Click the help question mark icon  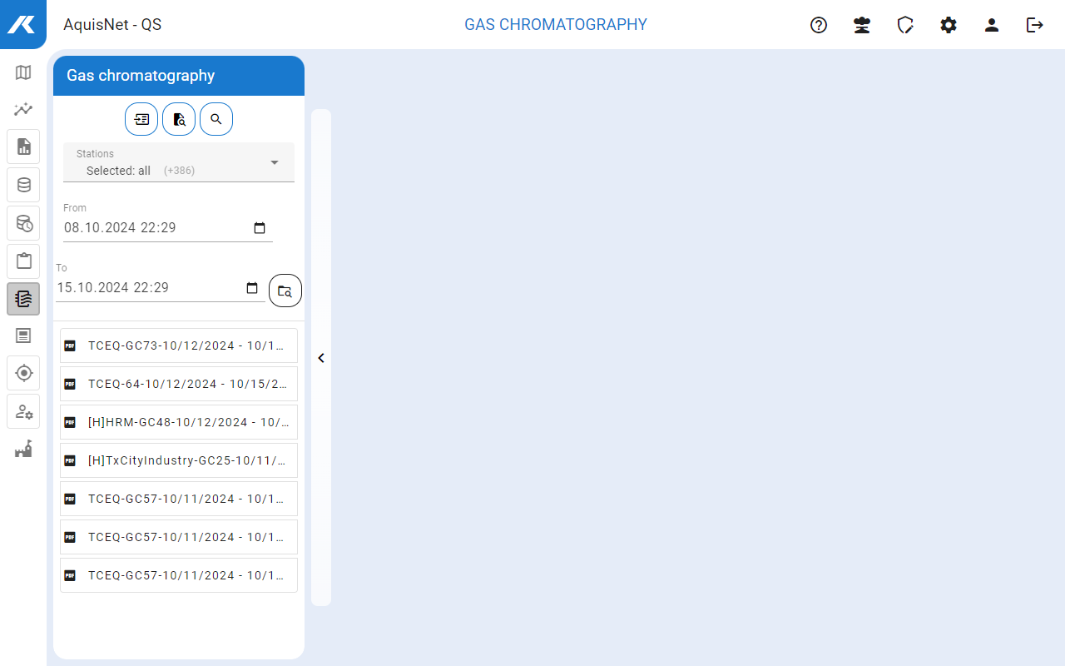(x=819, y=25)
